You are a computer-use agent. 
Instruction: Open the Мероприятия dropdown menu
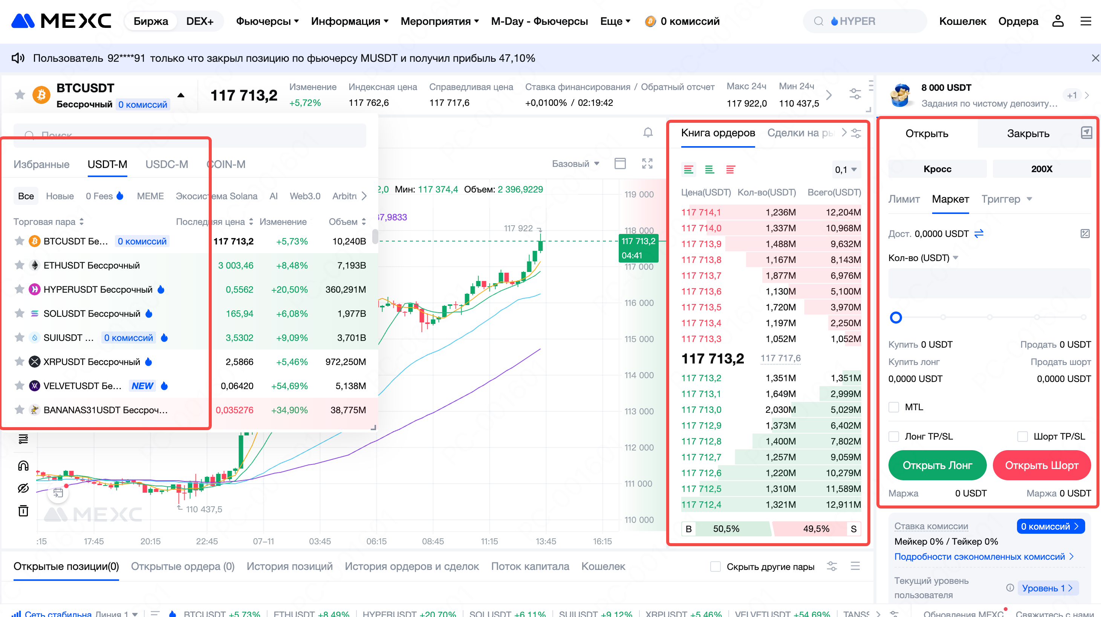click(x=440, y=21)
